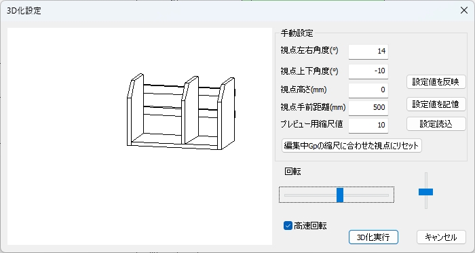475x253 pixels.
Task: Click the horizontal rotation track left of the thumb
Action: pos(311,195)
